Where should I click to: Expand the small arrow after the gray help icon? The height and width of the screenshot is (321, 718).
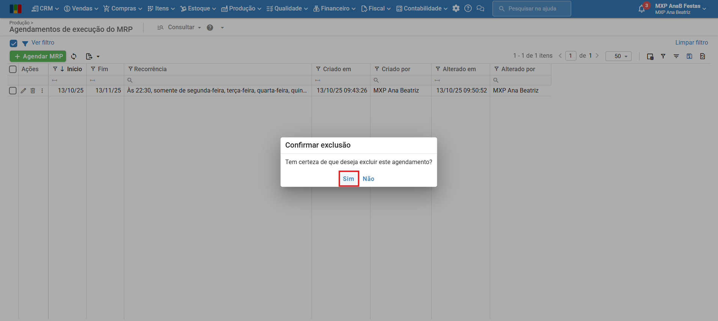click(222, 27)
